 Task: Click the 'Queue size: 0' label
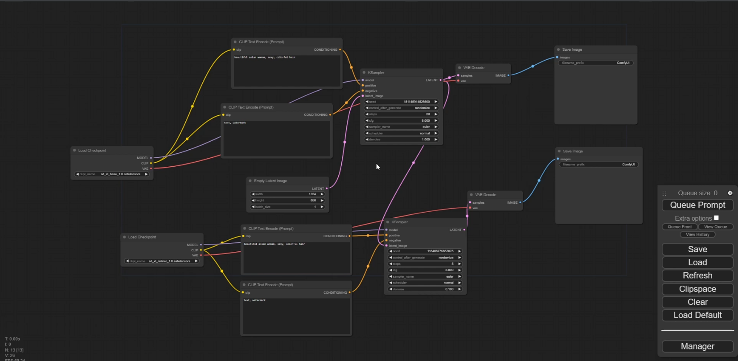(697, 193)
